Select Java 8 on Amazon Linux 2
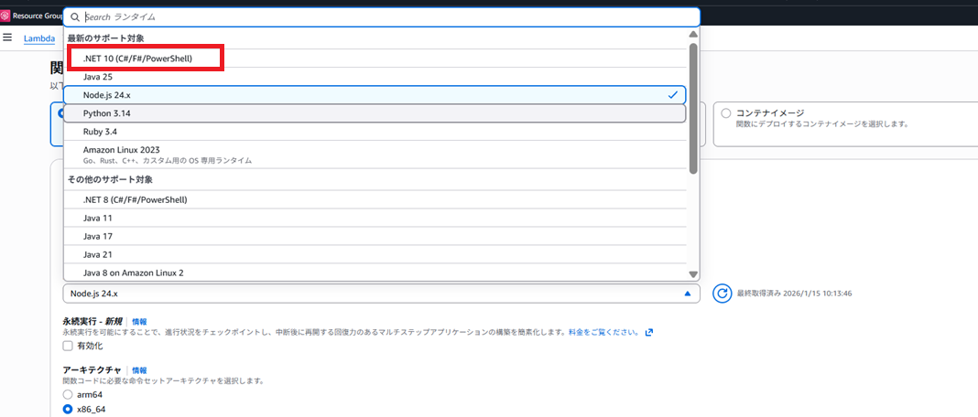 pyautogui.click(x=375, y=273)
